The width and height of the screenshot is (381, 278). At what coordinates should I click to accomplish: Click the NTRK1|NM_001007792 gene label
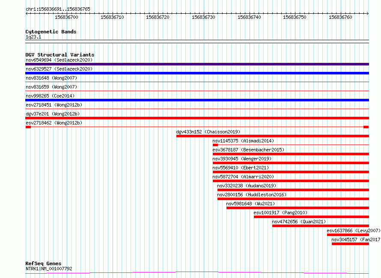pyautogui.click(x=49, y=269)
